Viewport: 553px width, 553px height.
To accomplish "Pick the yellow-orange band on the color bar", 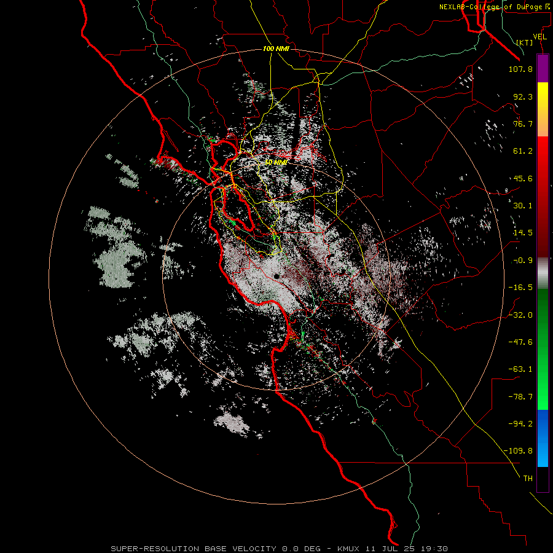I will pos(543,109).
